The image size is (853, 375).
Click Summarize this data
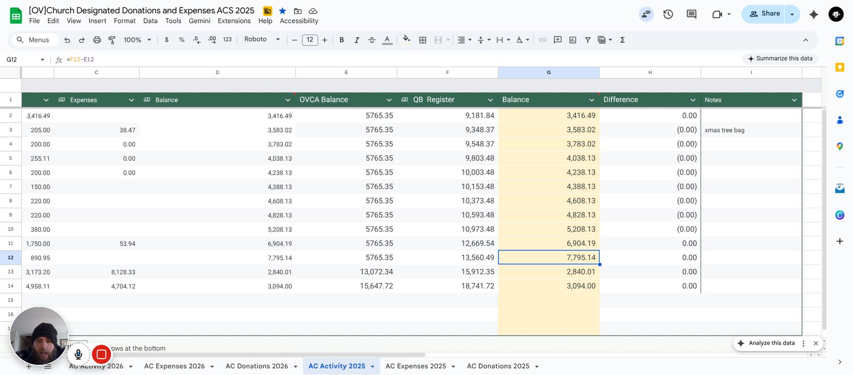(x=780, y=59)
